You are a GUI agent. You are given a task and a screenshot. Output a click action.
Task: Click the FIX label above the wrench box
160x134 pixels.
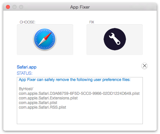[92, 22]
